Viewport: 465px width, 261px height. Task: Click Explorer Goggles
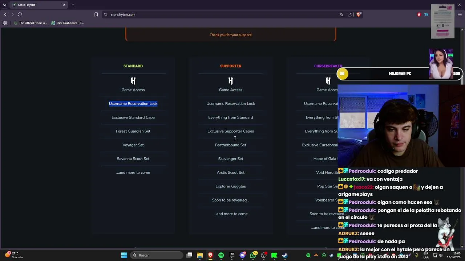point(231,186)
